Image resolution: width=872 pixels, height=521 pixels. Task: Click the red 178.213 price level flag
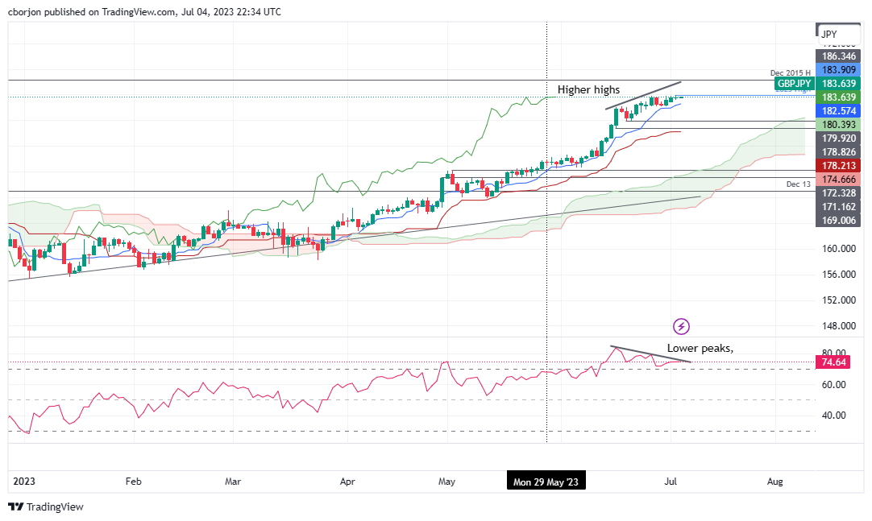click(838, 165)
